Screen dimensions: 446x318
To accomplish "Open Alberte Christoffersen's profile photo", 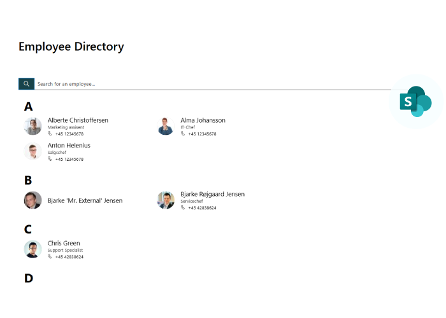I will pyautogui.click(x=32, y=126).
